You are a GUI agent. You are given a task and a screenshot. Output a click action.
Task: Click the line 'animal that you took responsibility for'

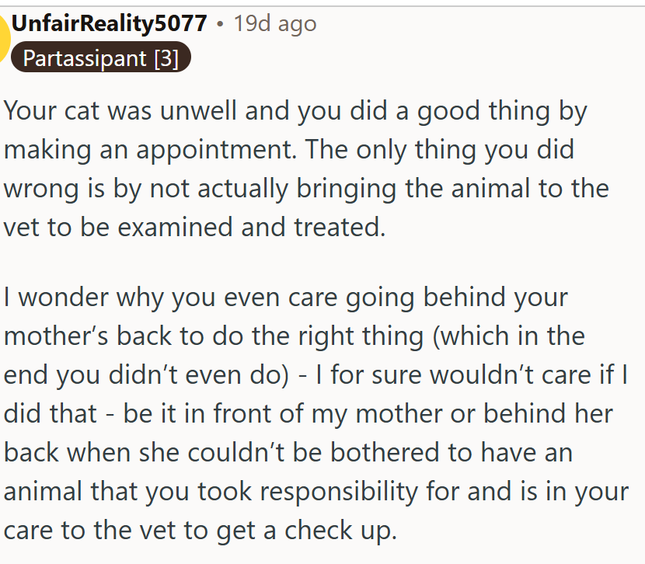316,492
